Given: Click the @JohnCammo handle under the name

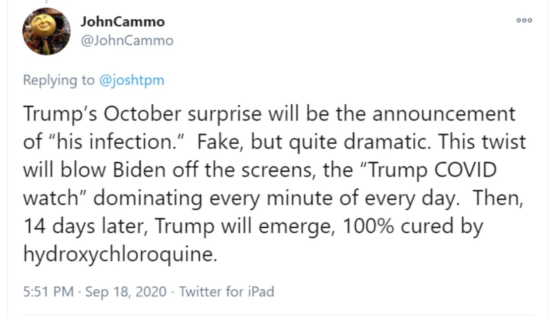Looking at the screenshot, I should click(x=126, y=40).
